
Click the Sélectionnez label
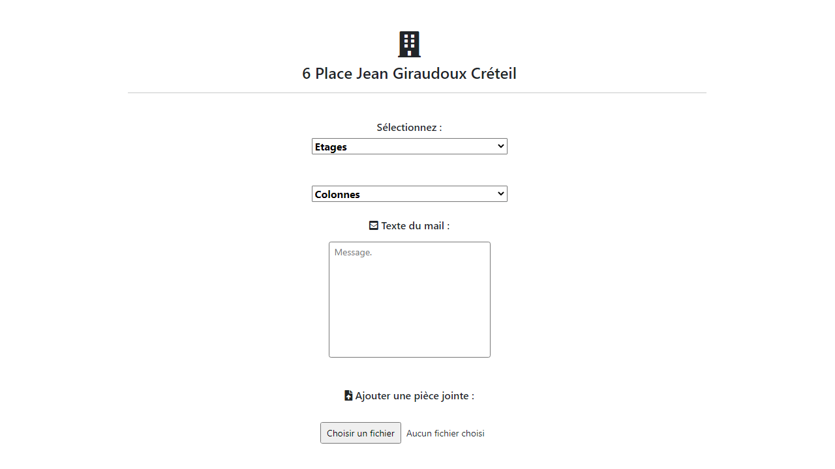(x=409, y=127)
